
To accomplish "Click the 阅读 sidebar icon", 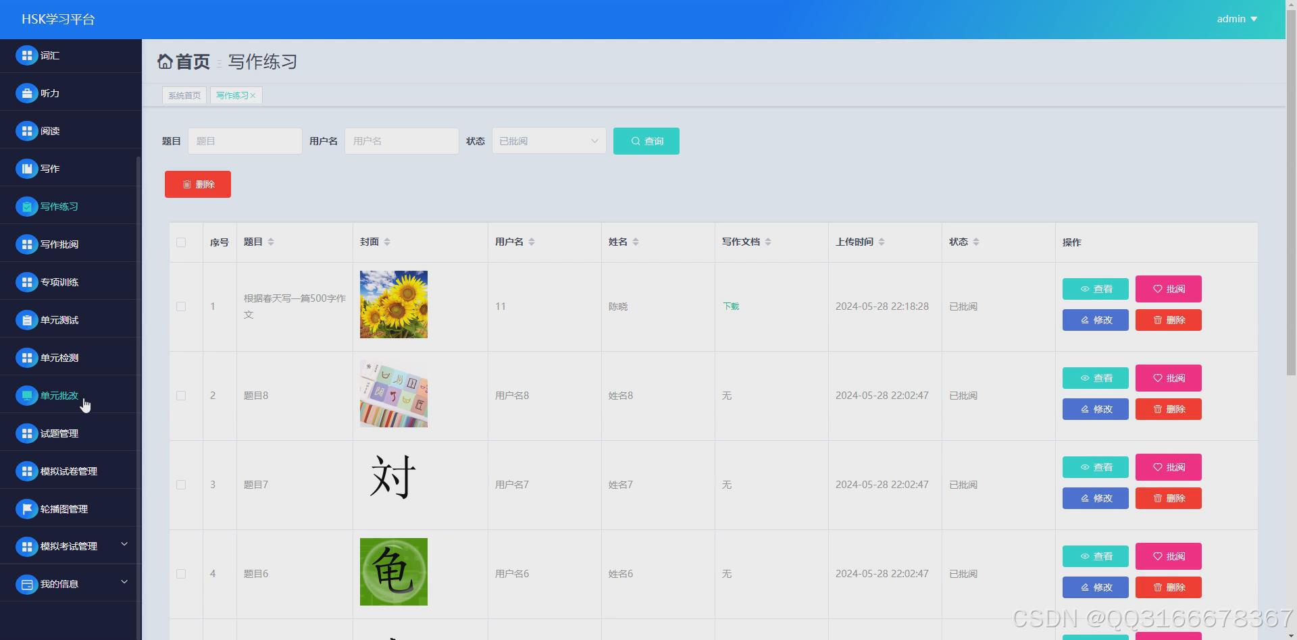I will [26, 131].
